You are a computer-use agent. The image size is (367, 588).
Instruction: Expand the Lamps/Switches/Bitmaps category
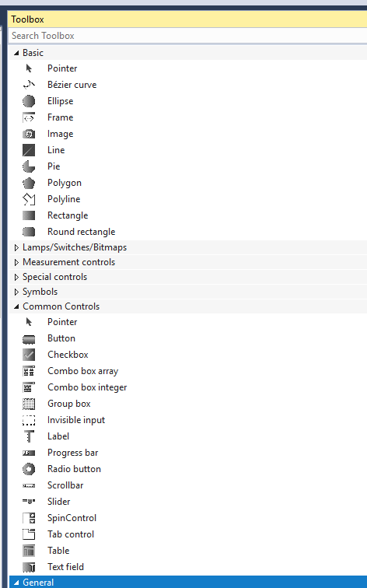pyautogui.click(x=16, y=247)
